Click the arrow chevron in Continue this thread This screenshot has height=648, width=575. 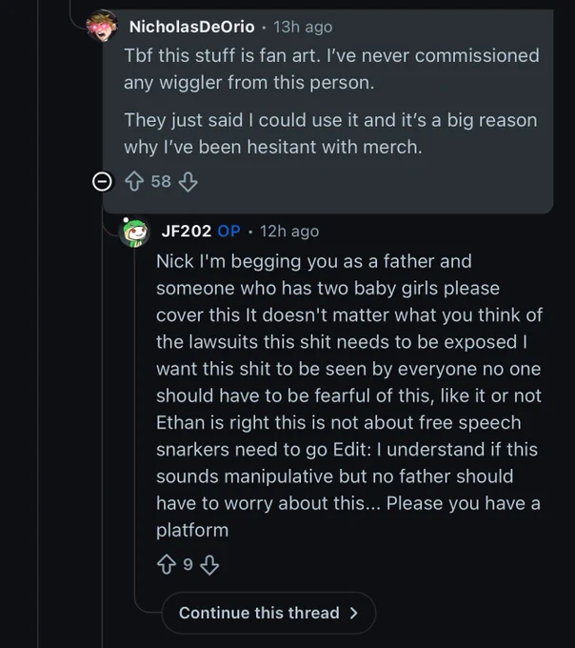(x=353, y=613)
